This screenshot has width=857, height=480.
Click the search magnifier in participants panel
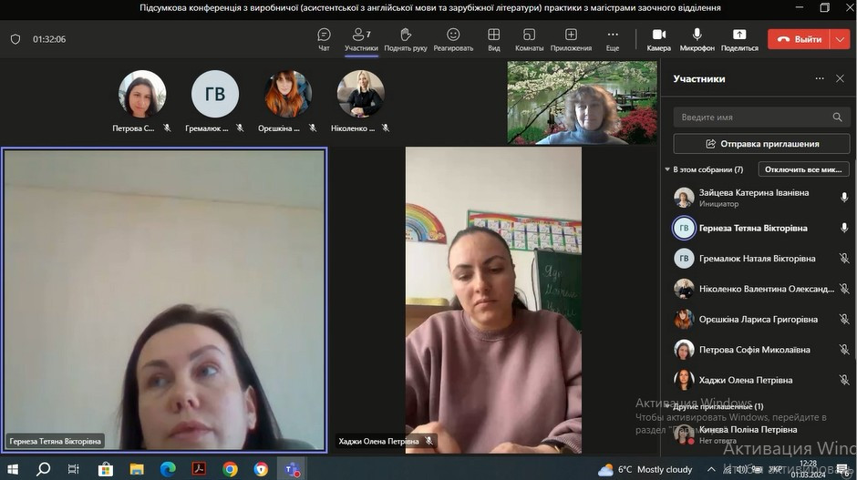click(x=837, y=117)
